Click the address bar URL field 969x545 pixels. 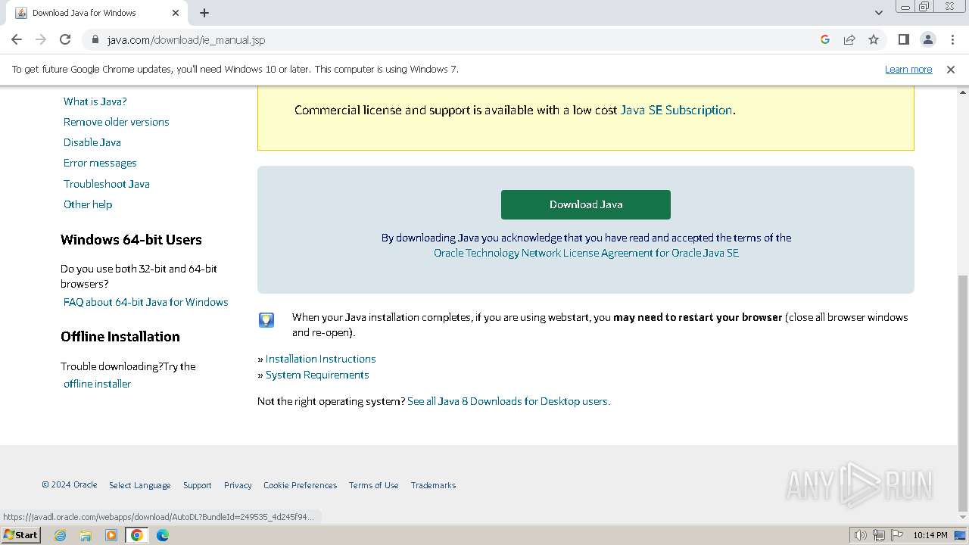(454, 39)
